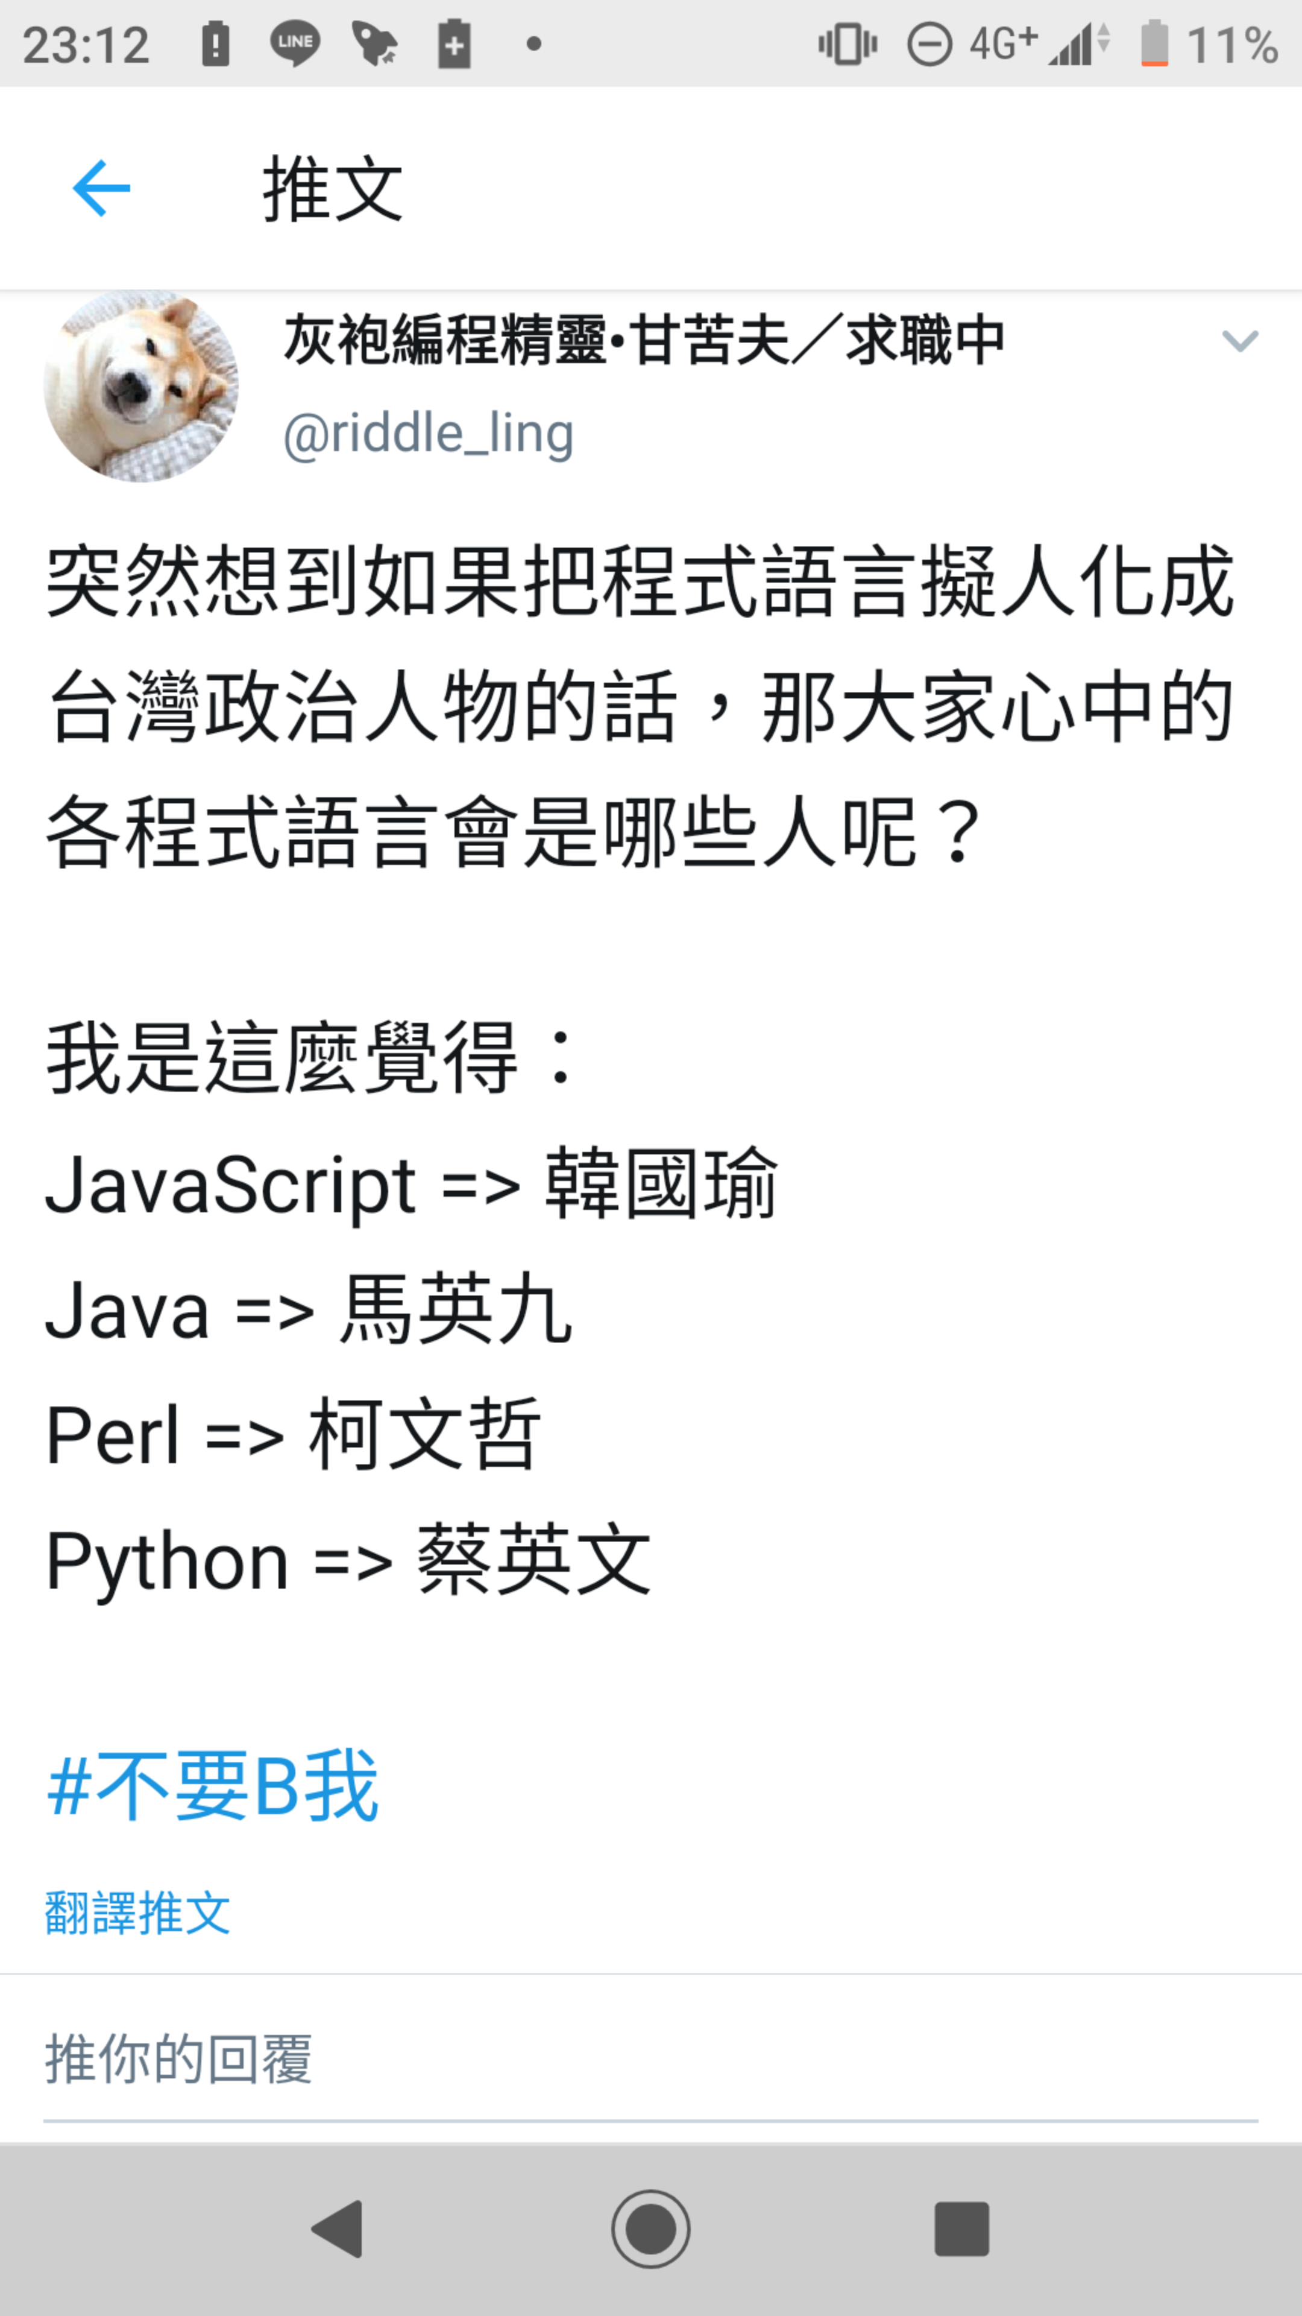Open the Shiba dog profile avatar

(141, 386)
